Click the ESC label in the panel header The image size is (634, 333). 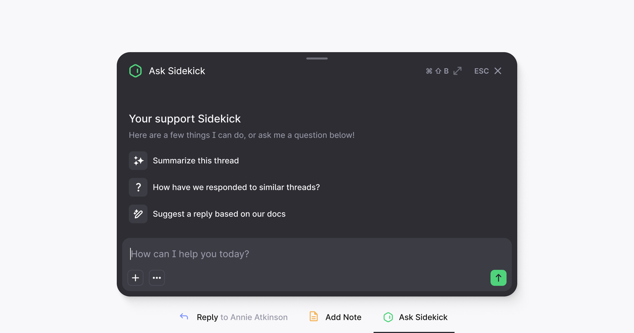click(x=481, y=71)
